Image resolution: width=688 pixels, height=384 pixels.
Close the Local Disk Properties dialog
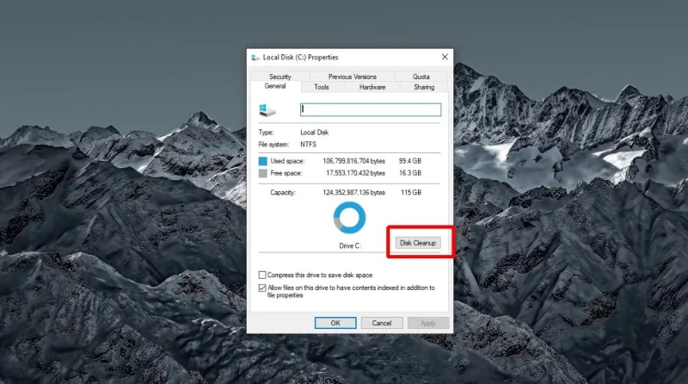[445, 57]
